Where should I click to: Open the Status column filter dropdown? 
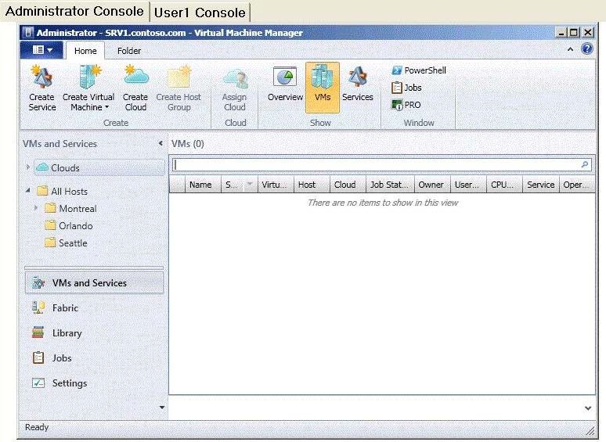(x=250, y=184)
